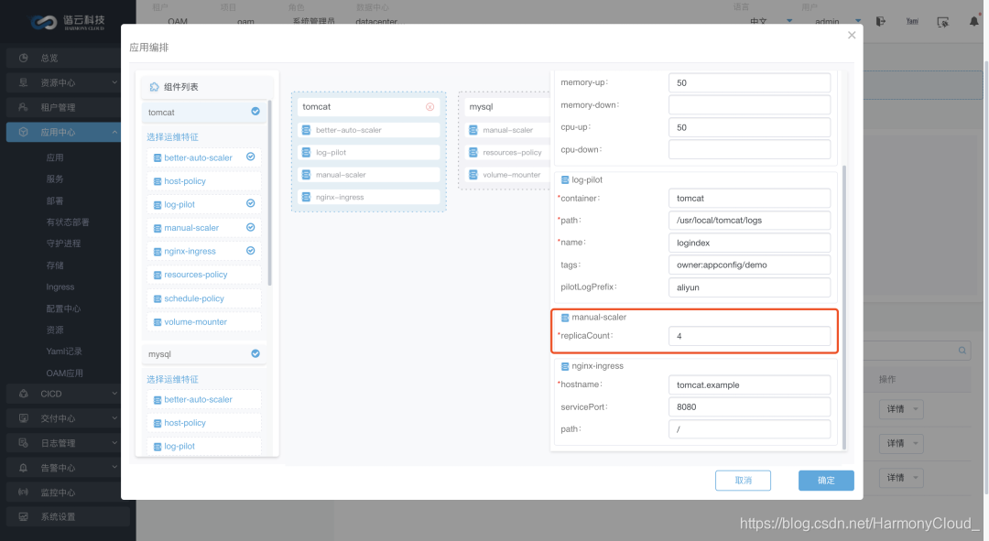Click the 应用中心 cube icon in sidebar
989x541 pixels.
pyautogui.click(x=23, y=132)
